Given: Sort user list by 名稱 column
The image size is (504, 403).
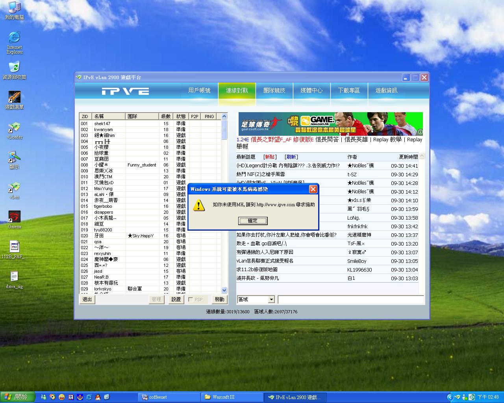Looking at the screenshot, I should click(109, 116).
